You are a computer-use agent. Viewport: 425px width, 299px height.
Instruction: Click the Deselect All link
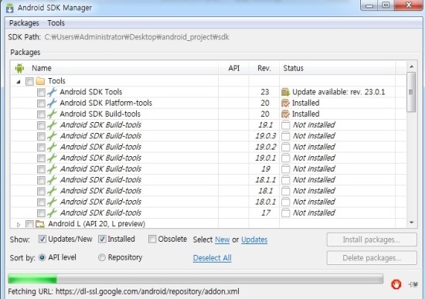pyautogui.click(x=212, y=258)
